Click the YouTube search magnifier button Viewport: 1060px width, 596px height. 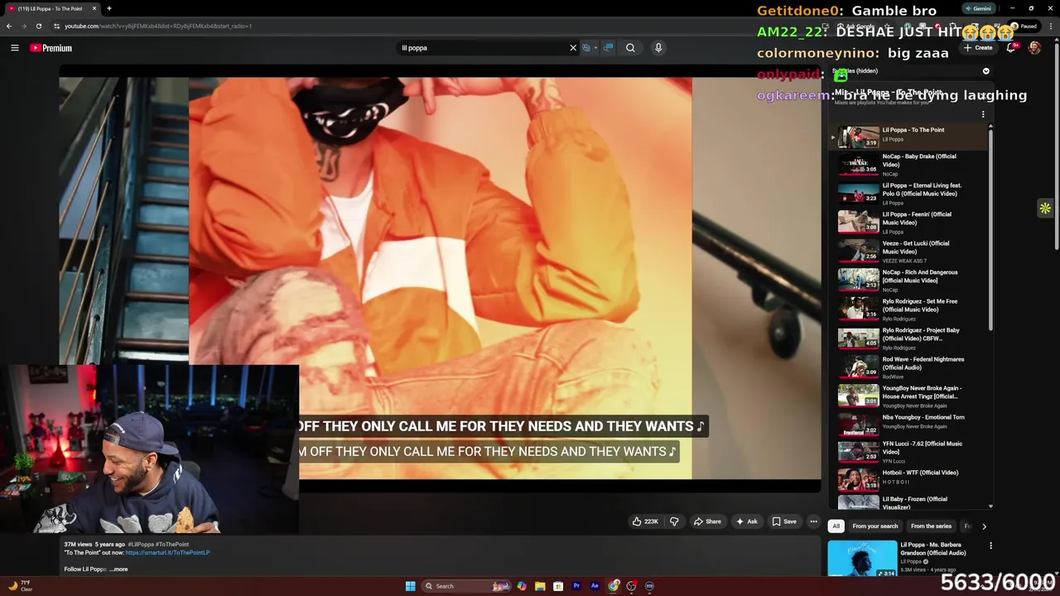coord(630,48)
